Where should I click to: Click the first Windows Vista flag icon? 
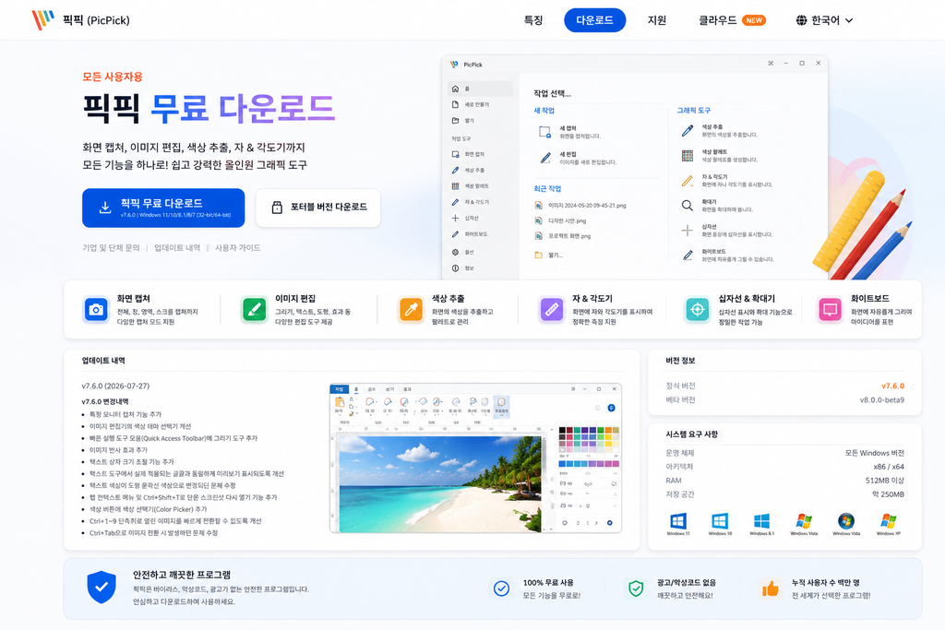click(804, 521)
